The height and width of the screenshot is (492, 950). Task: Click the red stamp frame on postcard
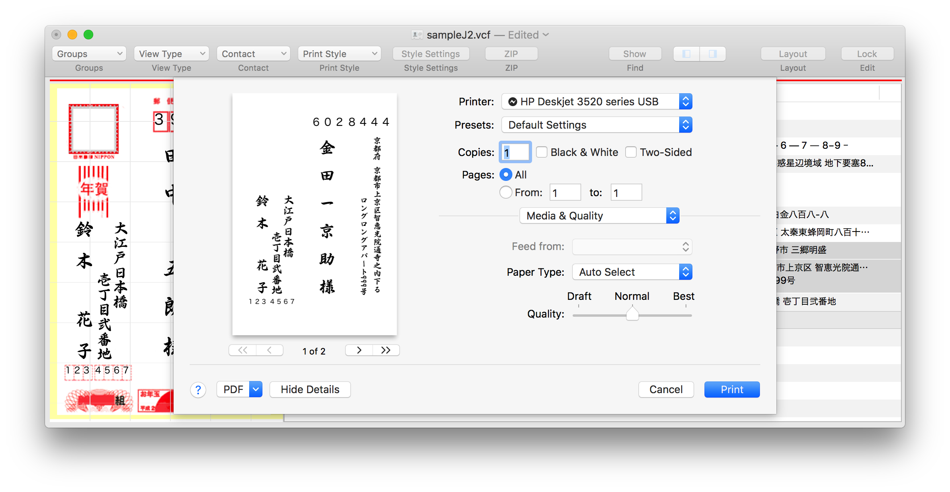tap(94, 129)
